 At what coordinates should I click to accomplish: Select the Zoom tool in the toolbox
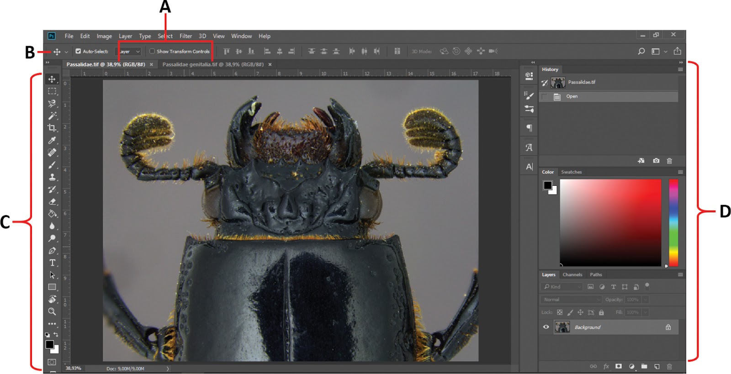[x=52, y=311]
